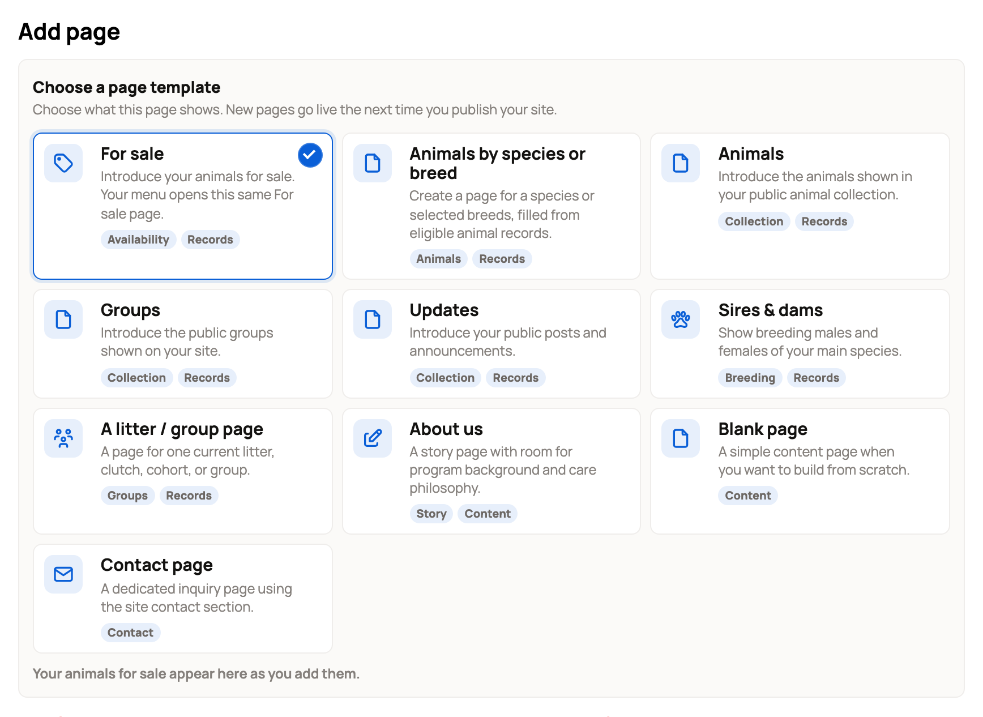The image size is (983, 717).
Task: Click the Story tag on About us
Action: tap(431, 514)
